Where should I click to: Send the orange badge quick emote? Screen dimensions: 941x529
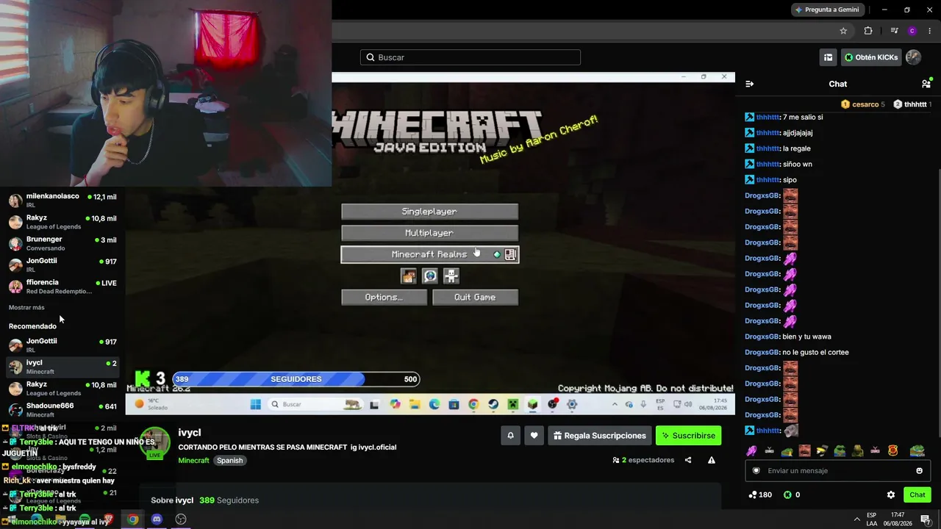(893, 450)
